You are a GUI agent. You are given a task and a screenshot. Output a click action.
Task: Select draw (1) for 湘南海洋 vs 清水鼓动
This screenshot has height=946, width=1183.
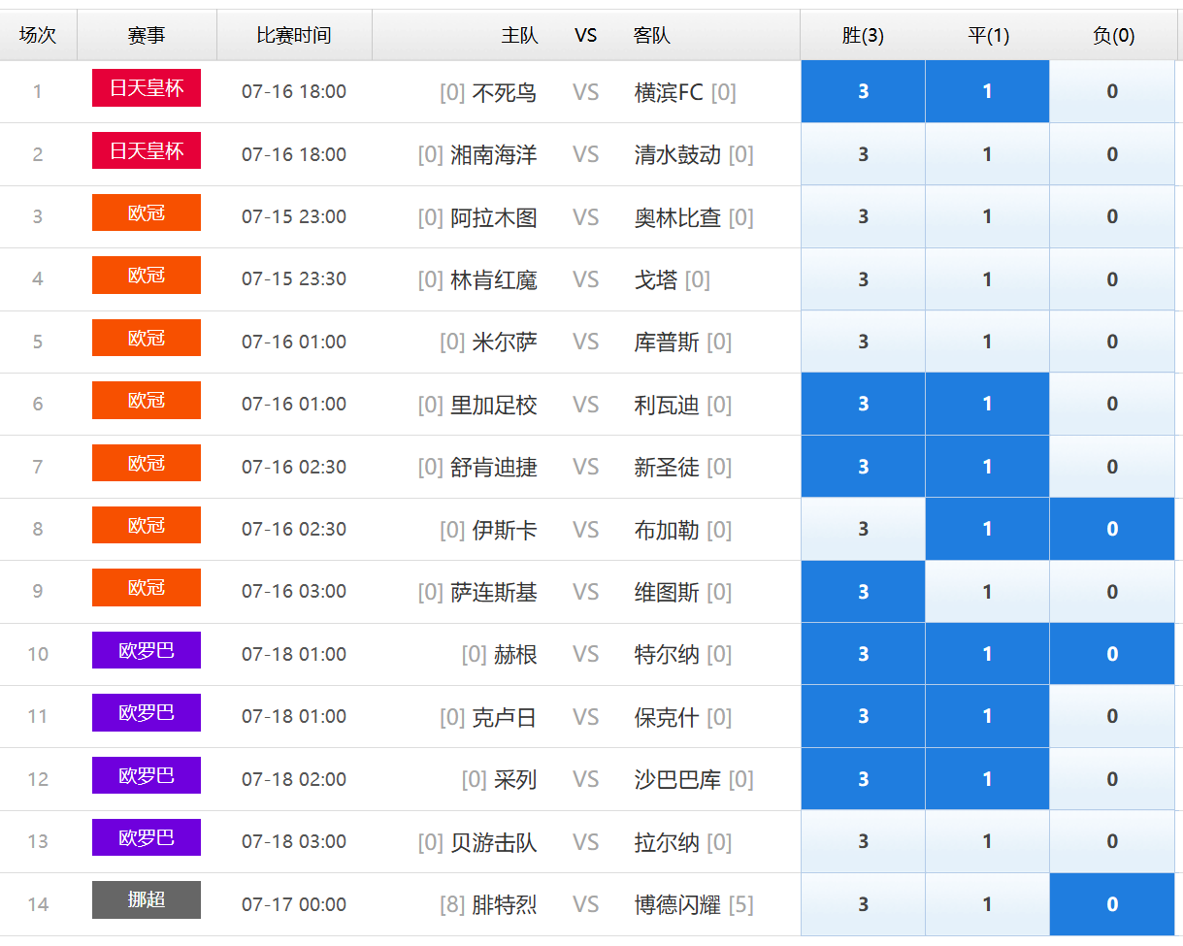(x=987, y=154)
